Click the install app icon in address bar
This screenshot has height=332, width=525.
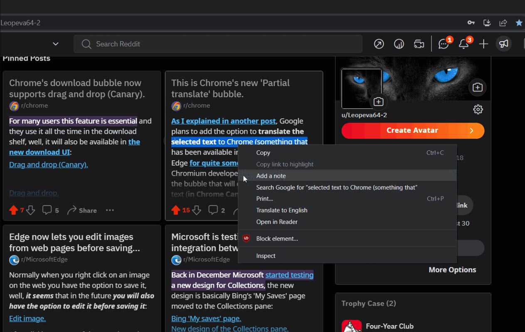click(487, 23)
